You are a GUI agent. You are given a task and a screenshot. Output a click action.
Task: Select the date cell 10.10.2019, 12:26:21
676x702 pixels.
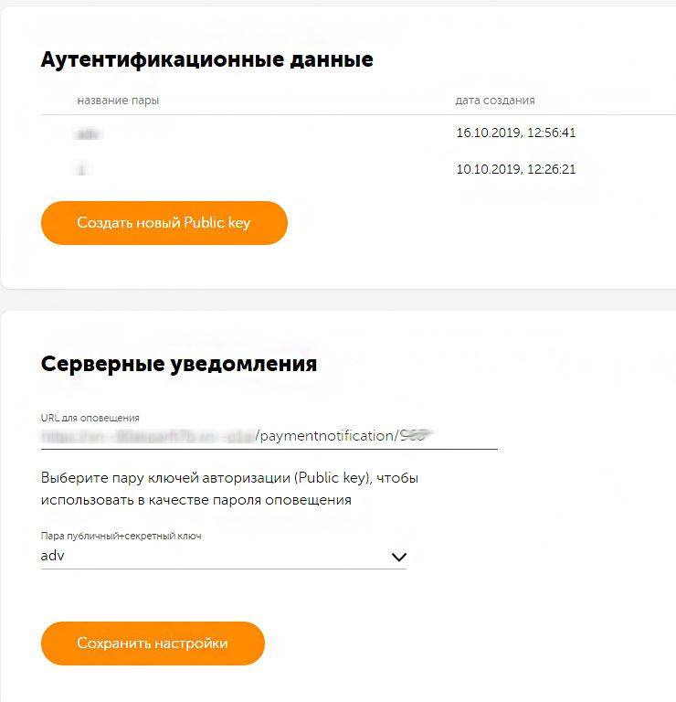515,169
